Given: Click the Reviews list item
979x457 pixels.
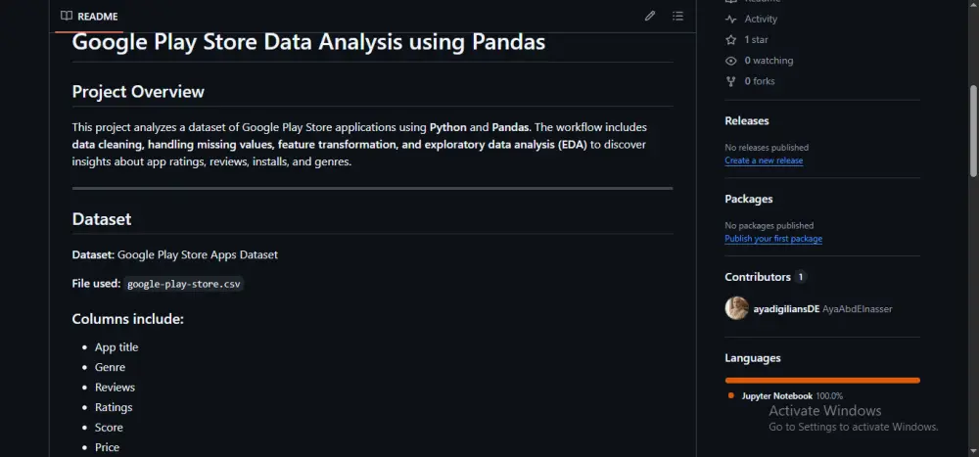Looking at the screenshot, I should [x=115, y=388].
